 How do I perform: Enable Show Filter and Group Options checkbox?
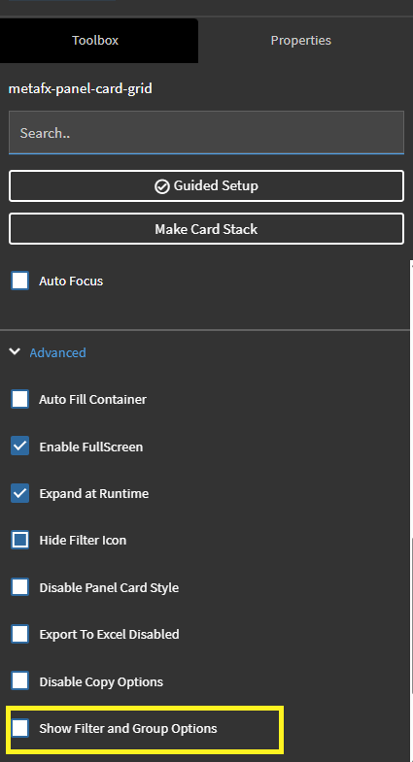tap(20, 728)
